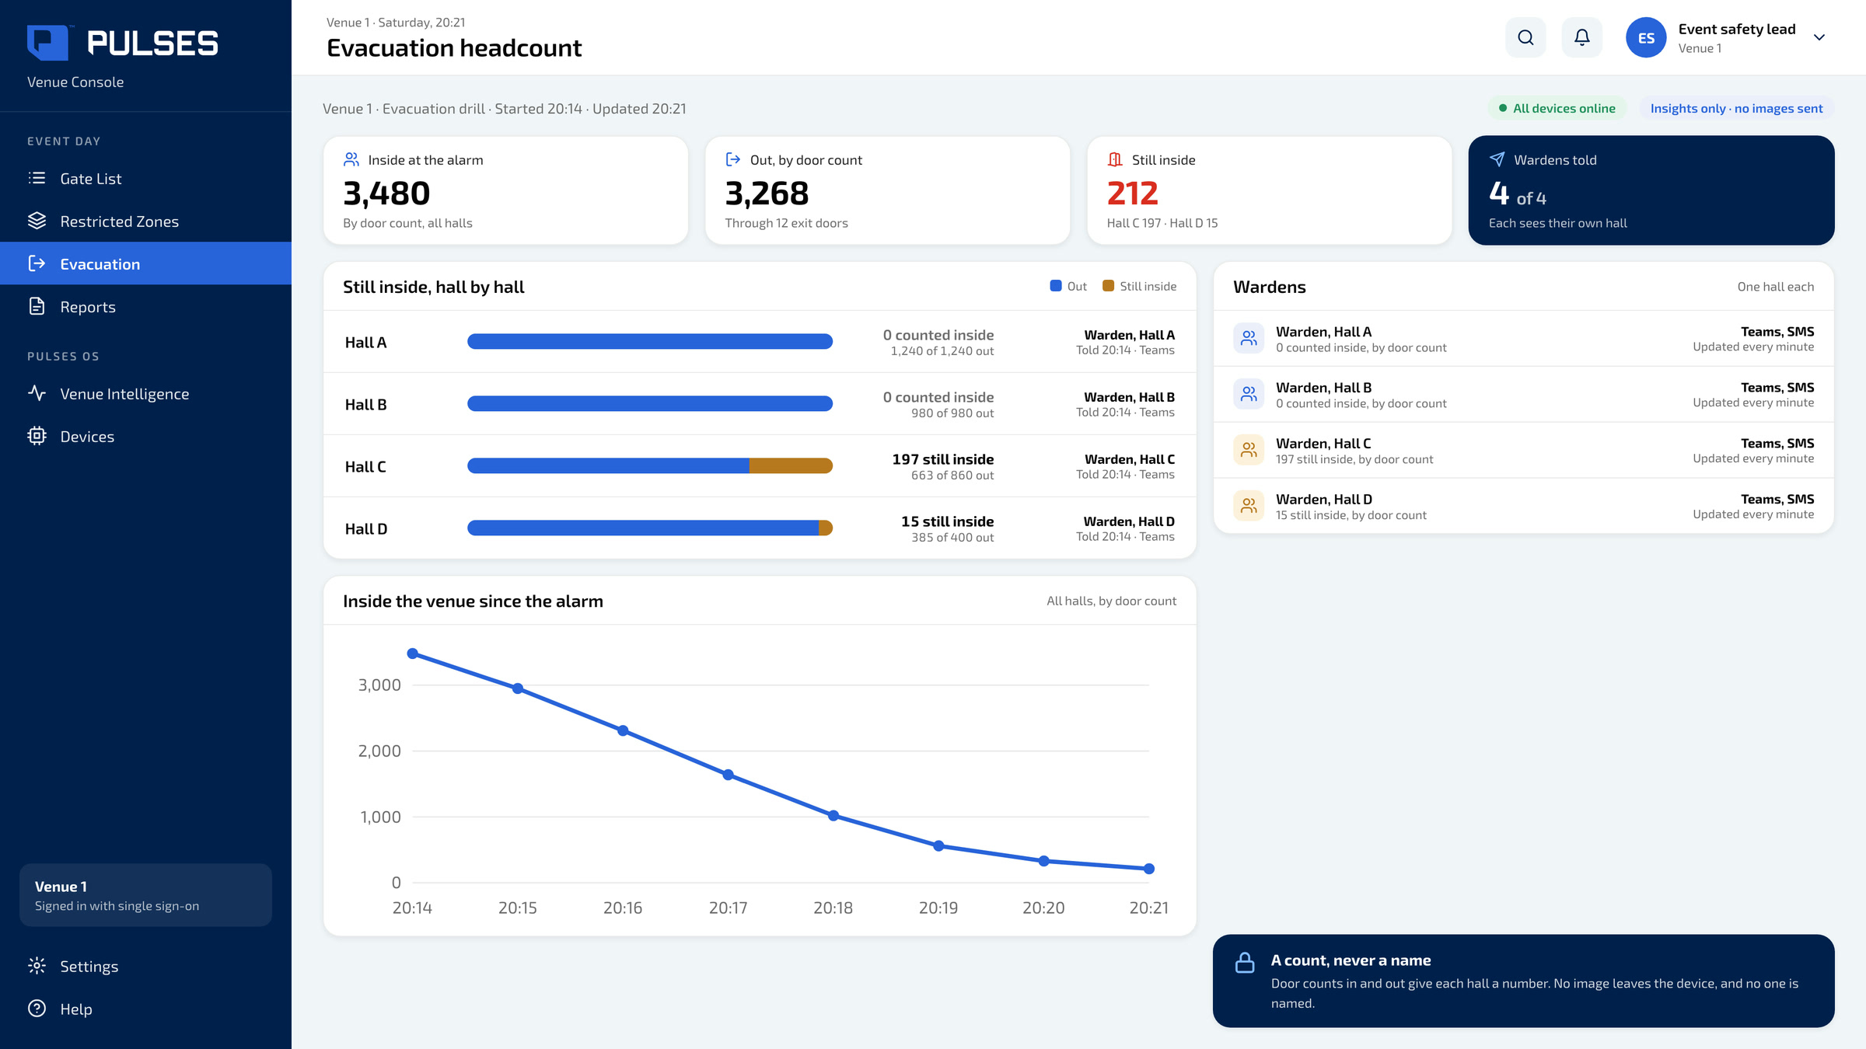The image size is (1866, 1049).
Task: Open the Restricted Zones menu item
Action: pyautogui.click(x=145, y=221)
